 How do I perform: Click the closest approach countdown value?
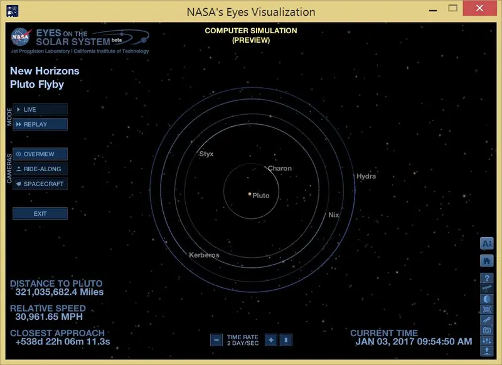click(63, 342)
